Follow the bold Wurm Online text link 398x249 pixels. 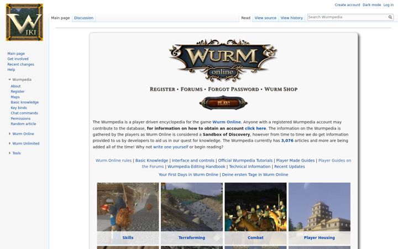coord(227,122)
